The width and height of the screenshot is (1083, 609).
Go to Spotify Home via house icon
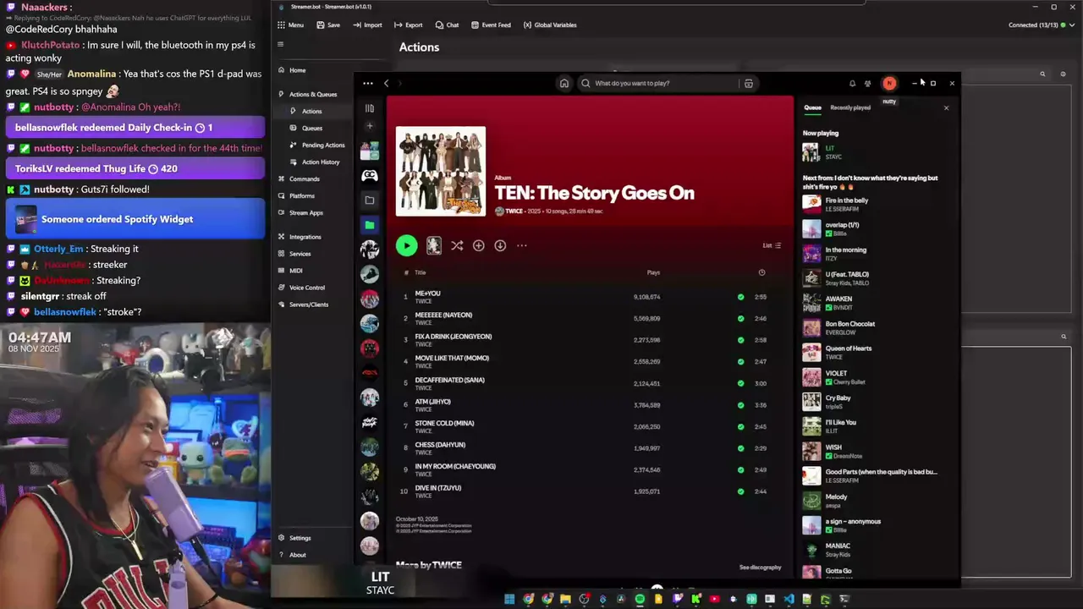point(564,83)
